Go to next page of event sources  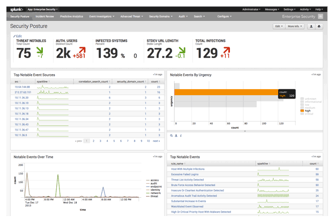coord(156,141)
